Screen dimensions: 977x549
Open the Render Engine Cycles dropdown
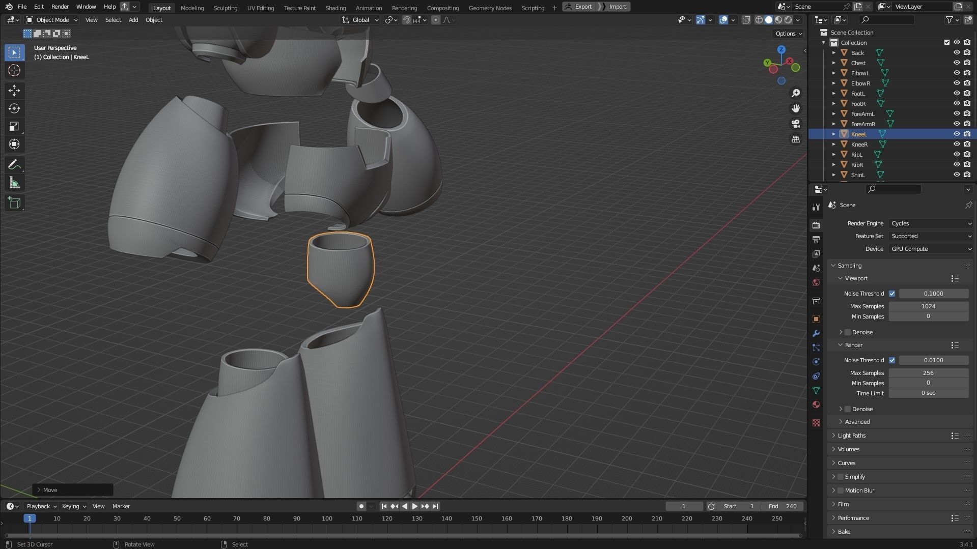931,223
